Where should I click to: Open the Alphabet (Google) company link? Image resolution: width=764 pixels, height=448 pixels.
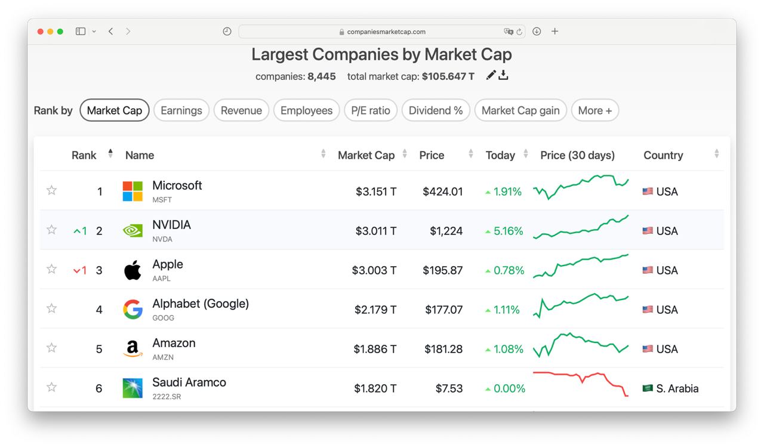click(x=200, y=304)
